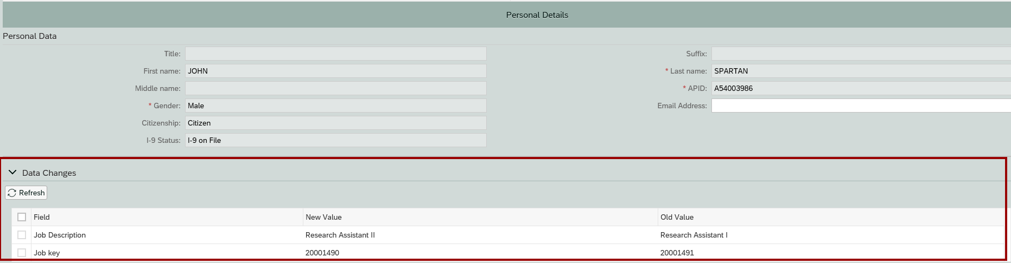Screen dimensions: 1011x263
Task: Check the Job Description row checkbox
Action: pos(22,235)
